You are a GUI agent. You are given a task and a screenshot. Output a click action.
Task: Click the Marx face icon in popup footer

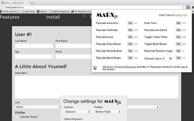[95, 68]
